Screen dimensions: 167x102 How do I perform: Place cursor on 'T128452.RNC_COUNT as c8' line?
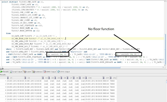(x=24, y=20)
